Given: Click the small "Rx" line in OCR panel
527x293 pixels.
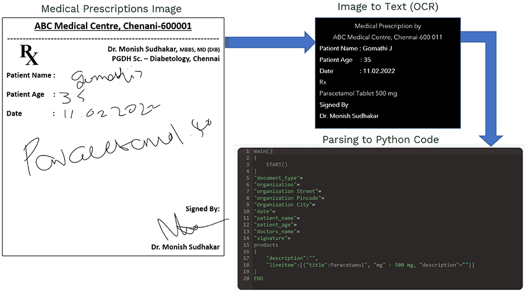Looking at the screenshot, I should click(x=323, y=82).
